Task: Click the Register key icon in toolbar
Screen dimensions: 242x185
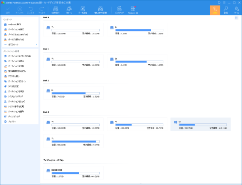Action: tap(226, 10)
